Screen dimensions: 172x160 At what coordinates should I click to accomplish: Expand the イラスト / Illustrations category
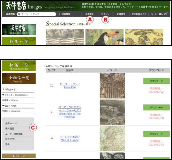pos(15,95)
